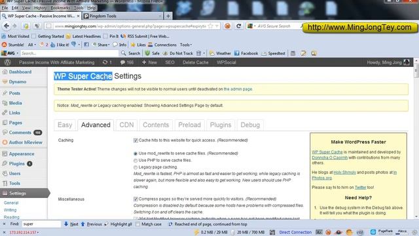Click AVG Search magnifier button
Viewport: 419px width, 236px height.
coord(131,53)
